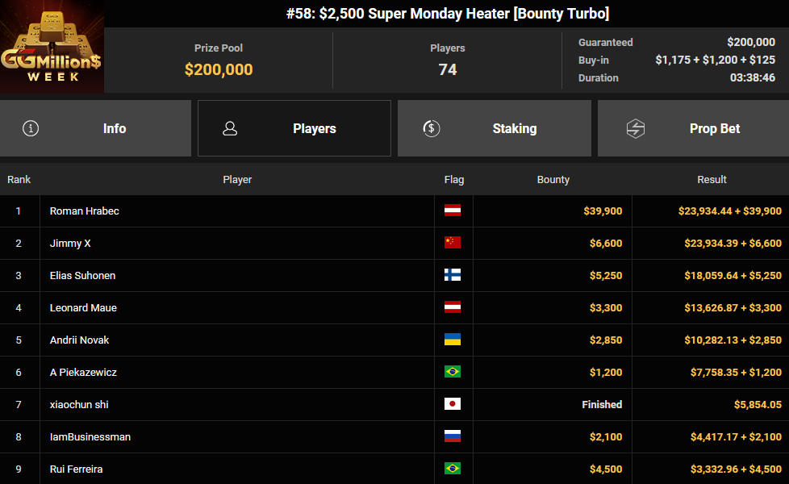
Task: Open the Staking tab
Action: pyautogui.click(x=494, y=128)
